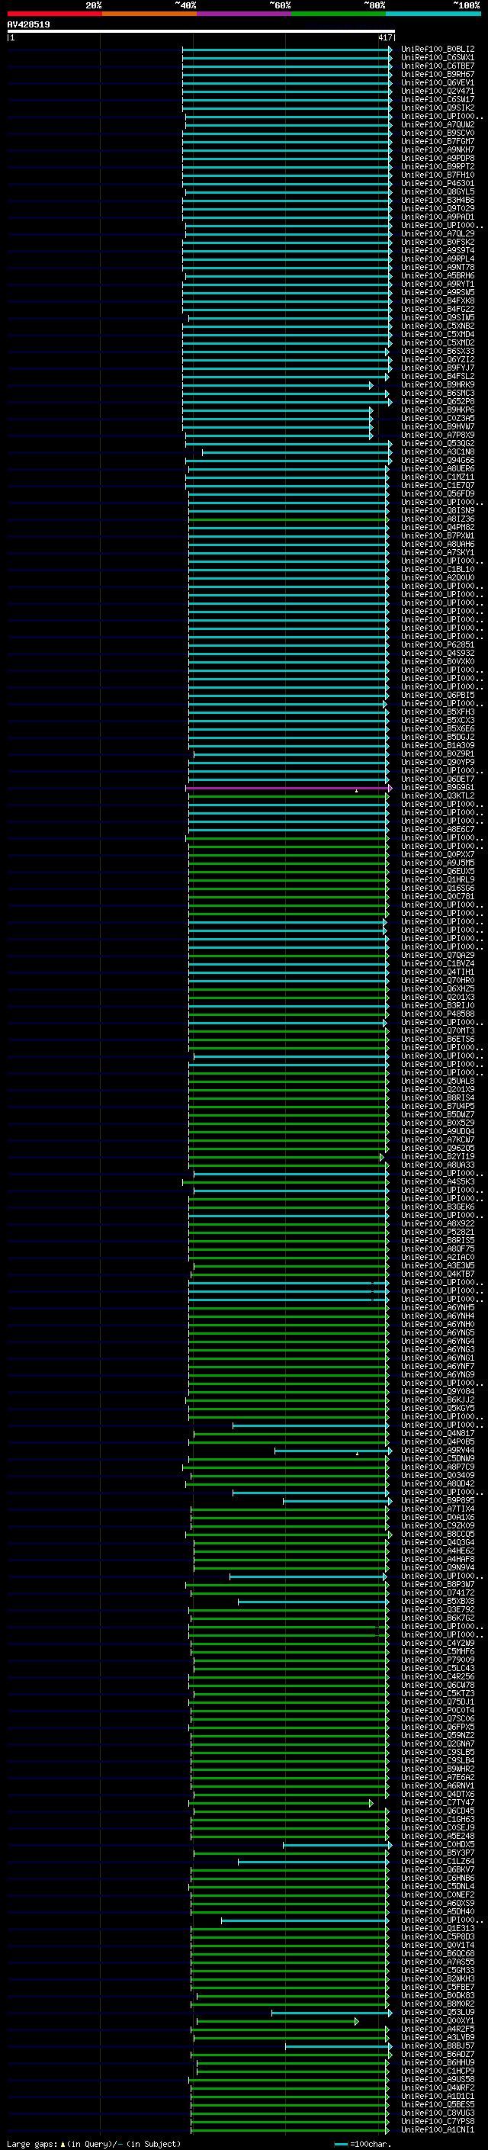Open hit UniRef100_Q2V471

pos(438,91)
